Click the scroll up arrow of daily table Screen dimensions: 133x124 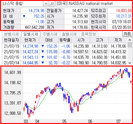[130, 40]
